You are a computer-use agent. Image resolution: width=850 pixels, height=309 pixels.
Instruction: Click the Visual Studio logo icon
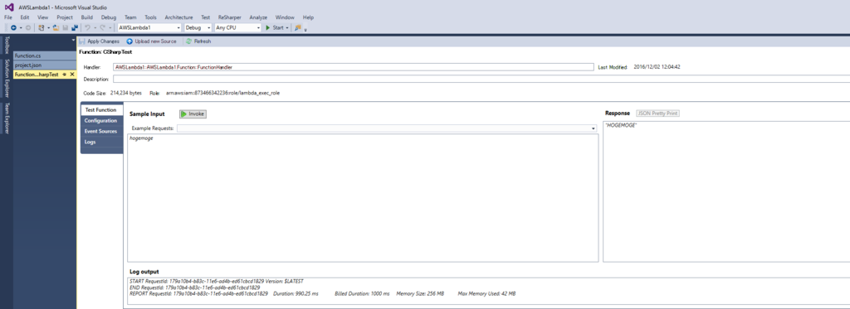[x=10, y=7]
